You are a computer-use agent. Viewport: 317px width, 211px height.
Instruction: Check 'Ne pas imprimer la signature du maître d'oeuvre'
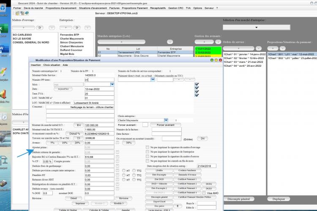pos(148,157)
